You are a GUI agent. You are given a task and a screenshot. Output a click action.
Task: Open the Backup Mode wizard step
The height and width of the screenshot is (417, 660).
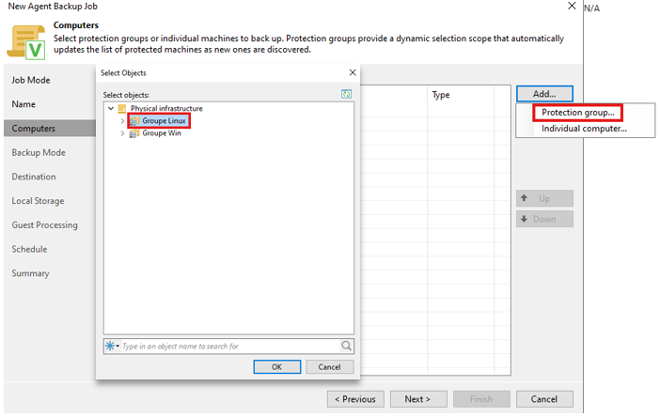[39, 152]
